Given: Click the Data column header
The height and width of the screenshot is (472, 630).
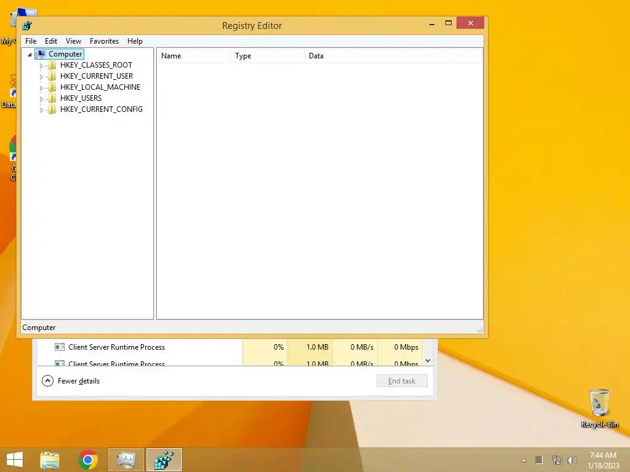Looking at the screenshot, I should tap(394, 56).
